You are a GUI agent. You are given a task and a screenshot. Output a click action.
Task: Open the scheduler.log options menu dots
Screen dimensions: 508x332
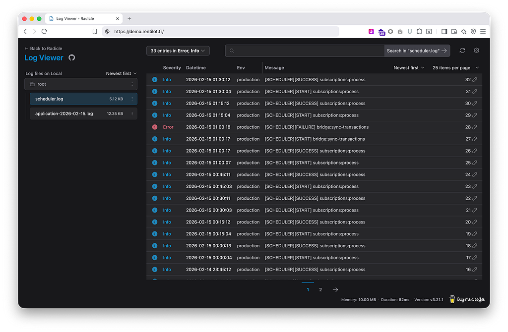pyautogui.click(x=132, y=99)
